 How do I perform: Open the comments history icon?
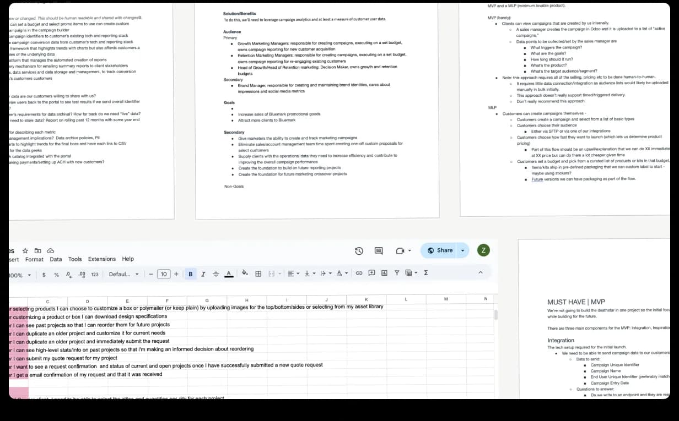(x=379, y=251)
